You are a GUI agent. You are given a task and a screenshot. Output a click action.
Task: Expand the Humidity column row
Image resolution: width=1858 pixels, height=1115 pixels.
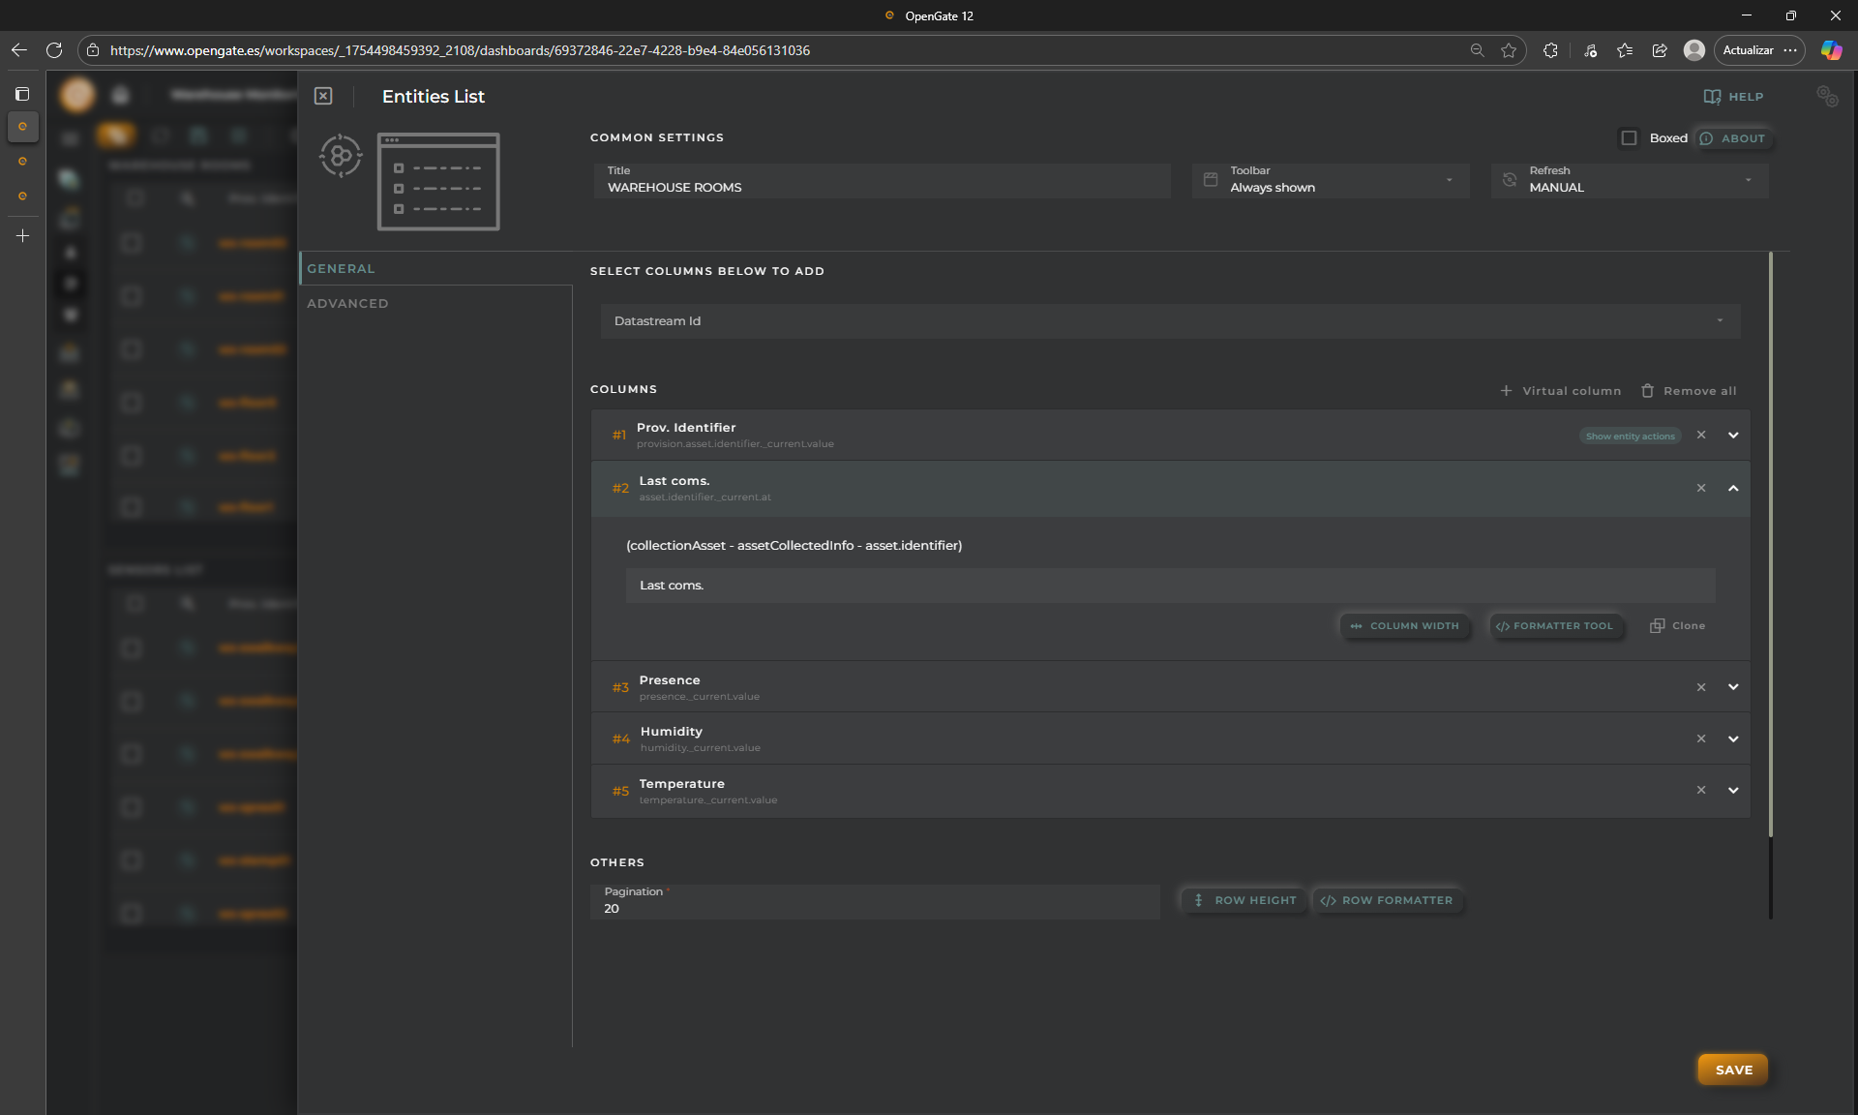click(1733, 739)
